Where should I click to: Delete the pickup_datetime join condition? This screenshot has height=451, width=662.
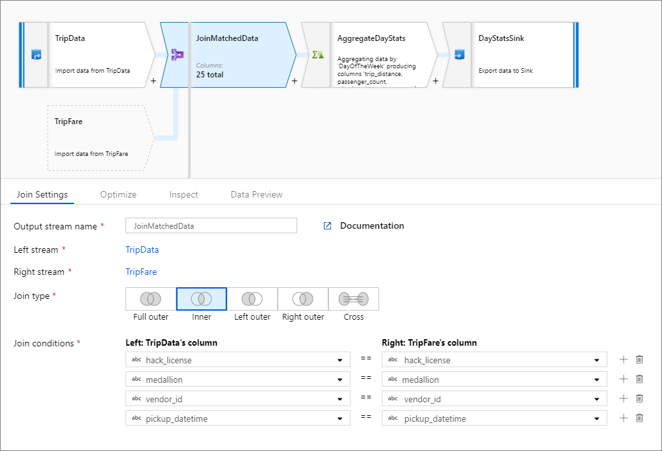tap(639, 418)
